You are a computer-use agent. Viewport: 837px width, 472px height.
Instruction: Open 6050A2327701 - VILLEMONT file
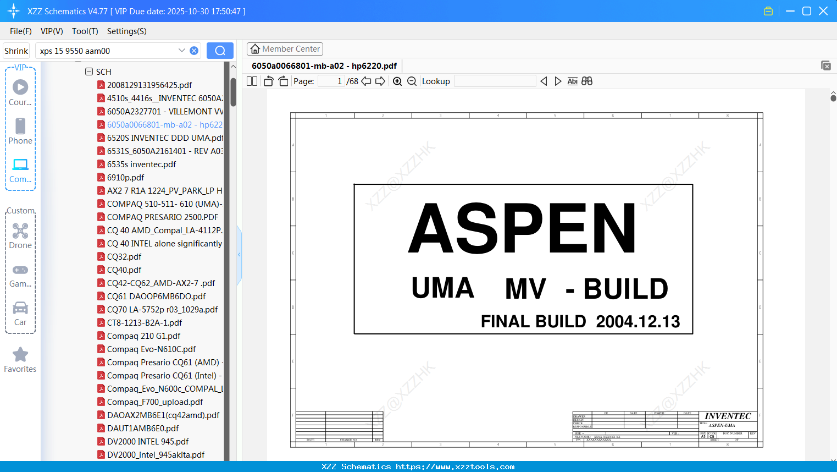[x=165, y=112]
